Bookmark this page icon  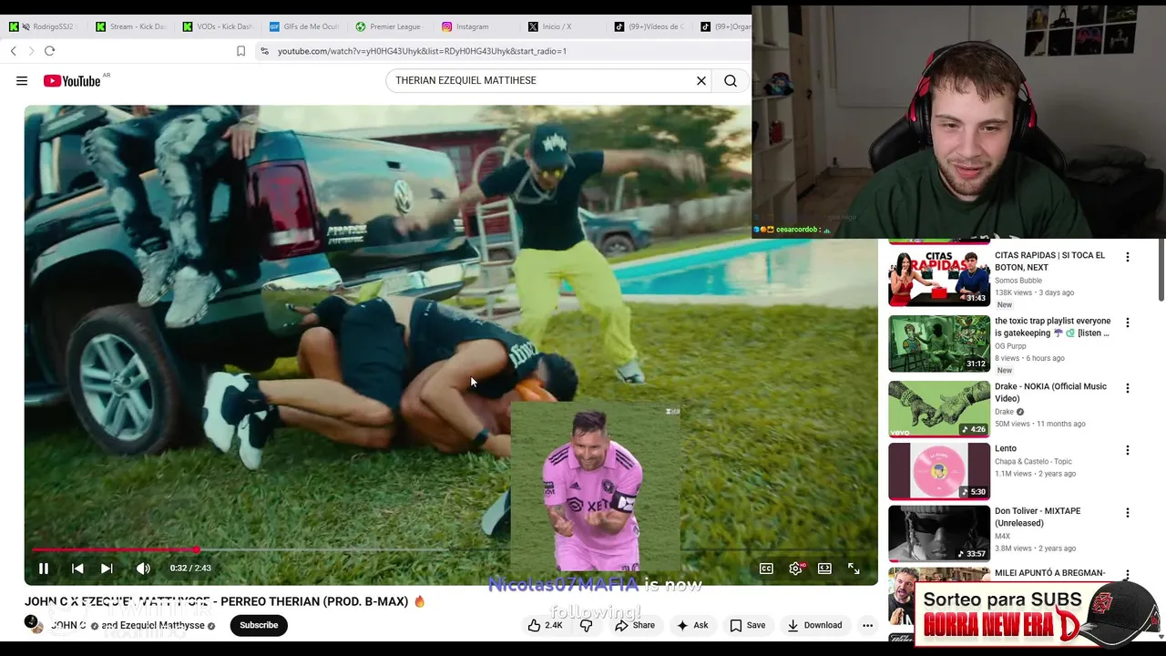tap(240, 51)
